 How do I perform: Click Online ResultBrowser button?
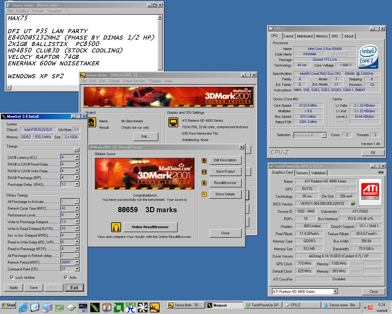pyautogui.click(x=150, y=227)
